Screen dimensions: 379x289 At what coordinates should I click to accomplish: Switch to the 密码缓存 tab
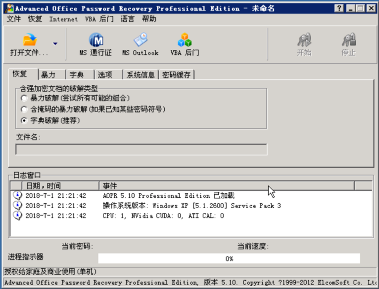(176, 74)
